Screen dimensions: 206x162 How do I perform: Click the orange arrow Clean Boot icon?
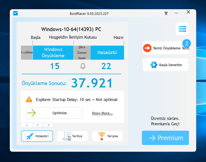pos(147,48)
